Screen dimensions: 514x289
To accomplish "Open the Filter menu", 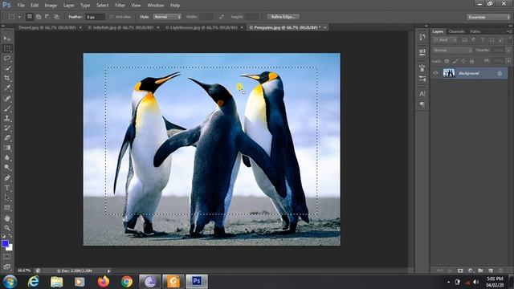I will click(120, 6).
